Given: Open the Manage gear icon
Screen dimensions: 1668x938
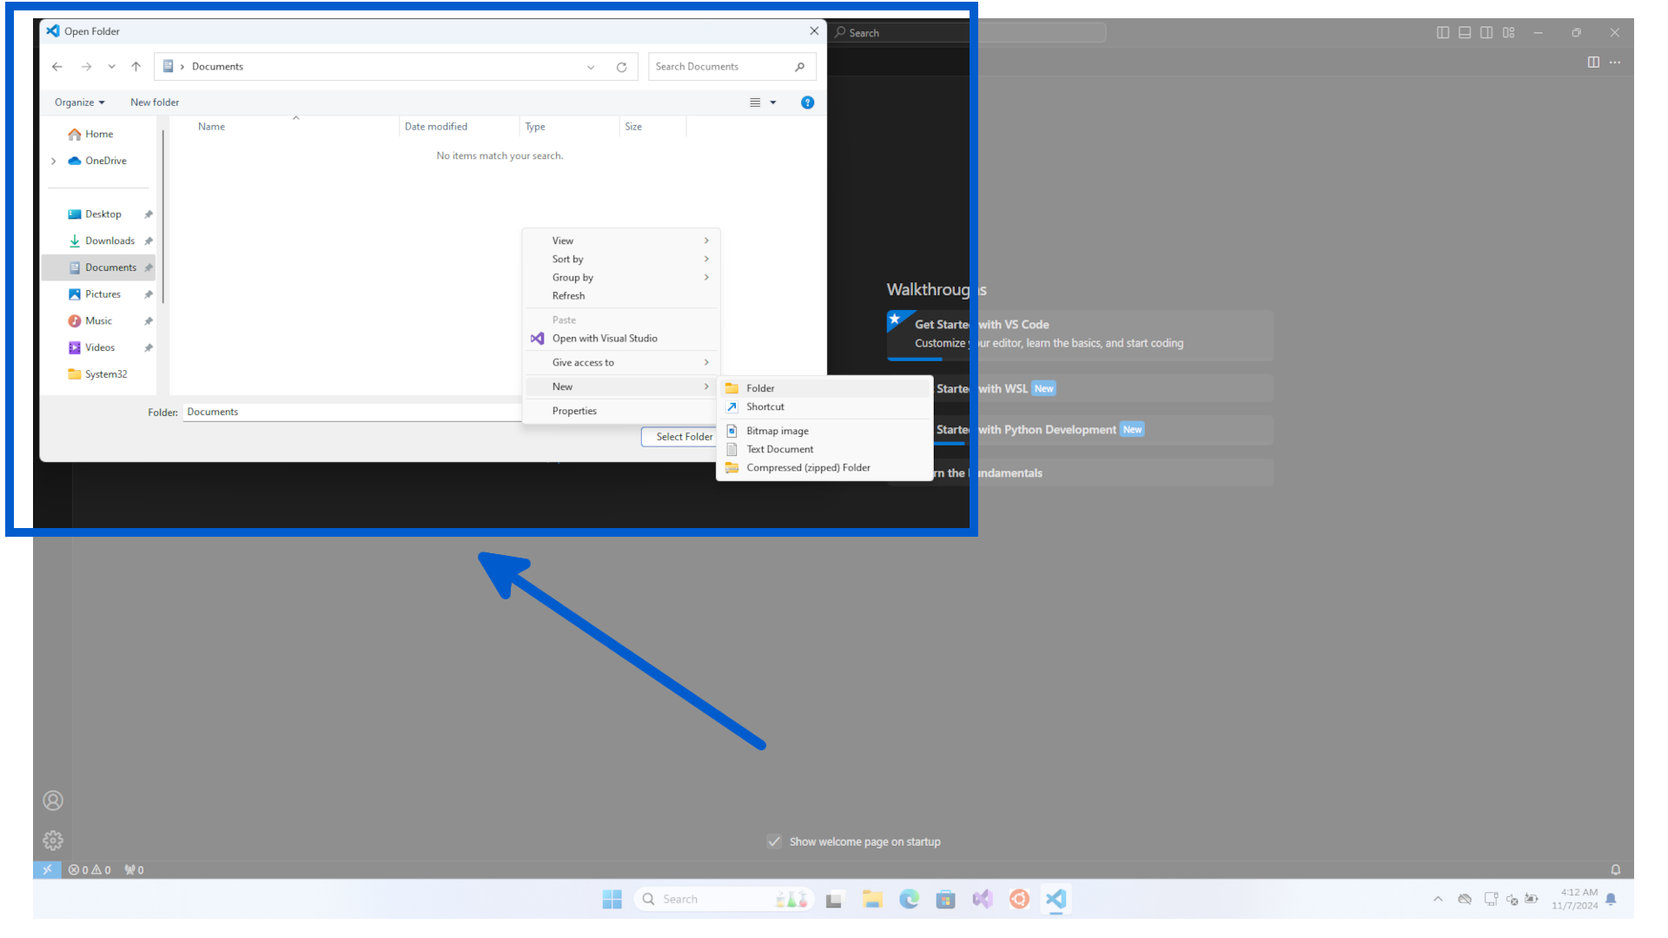Looking at the screenshot, I should (53, 840).
